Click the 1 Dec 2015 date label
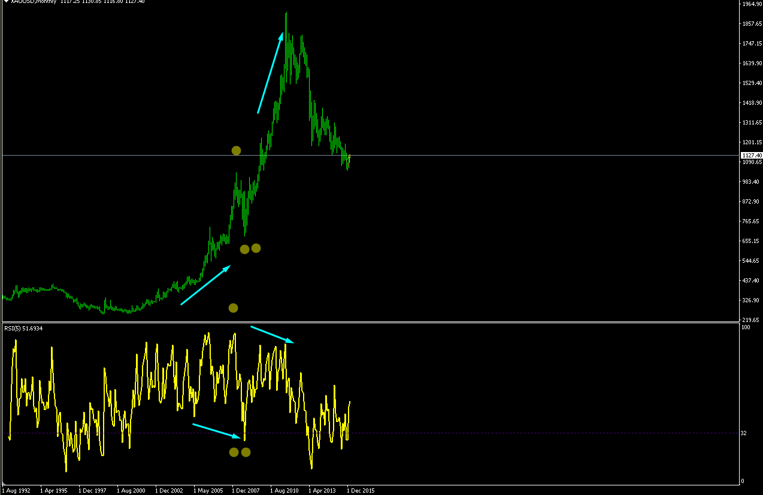763x495 pixels. (x=361, y=490)
